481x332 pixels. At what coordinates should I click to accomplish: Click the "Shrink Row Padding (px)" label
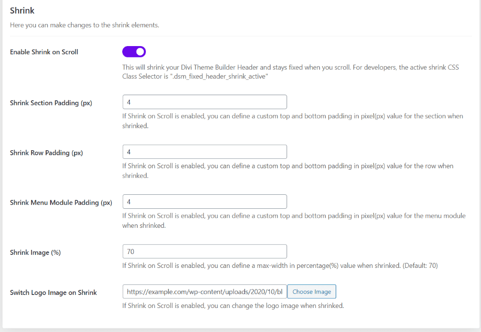(x=47, y=153)
